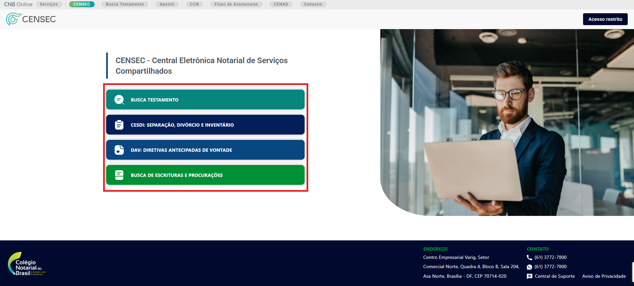Switch to the CENAD tab
The image size is (634, 286).
click(x=281, y=4)
